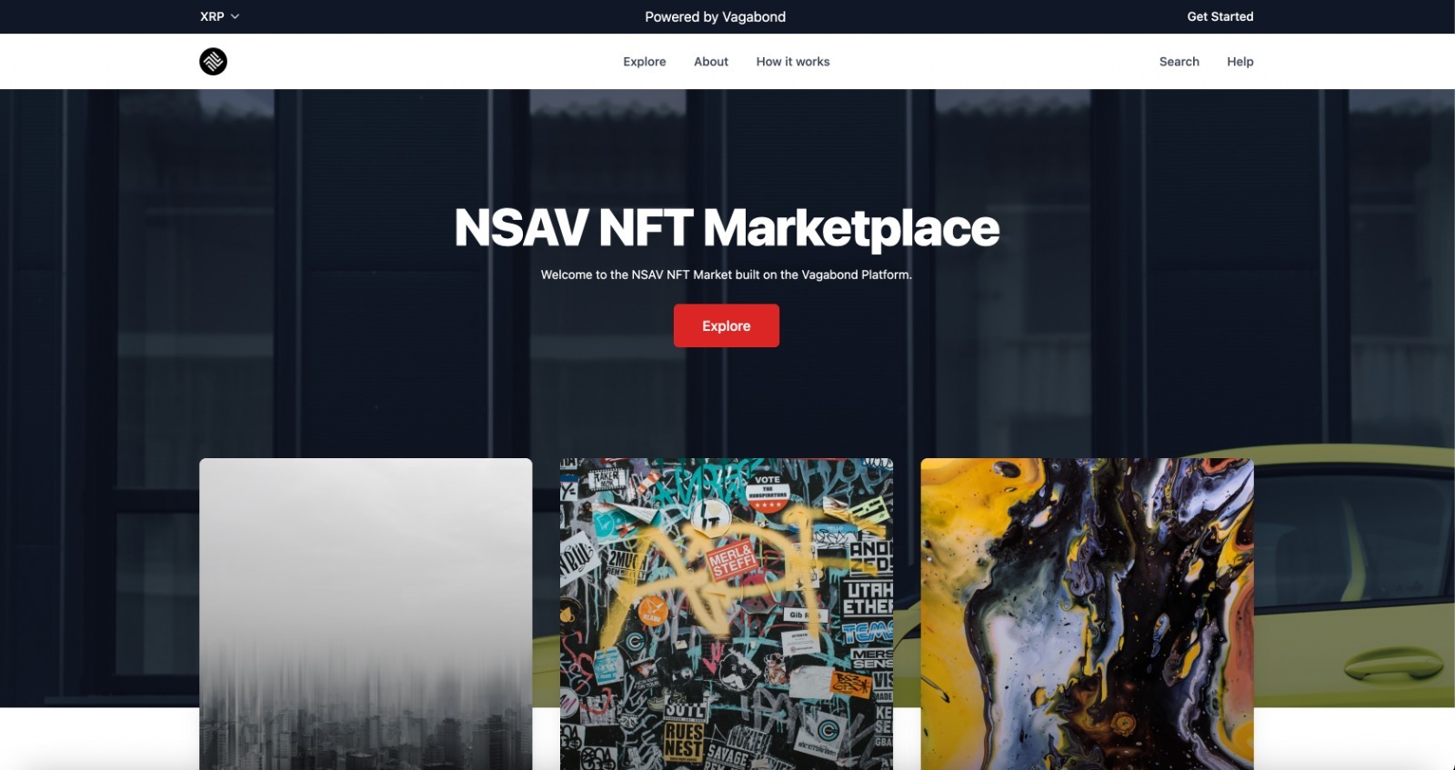Go to the About page
1455x770 pixels.
click(x=710, y=62)
